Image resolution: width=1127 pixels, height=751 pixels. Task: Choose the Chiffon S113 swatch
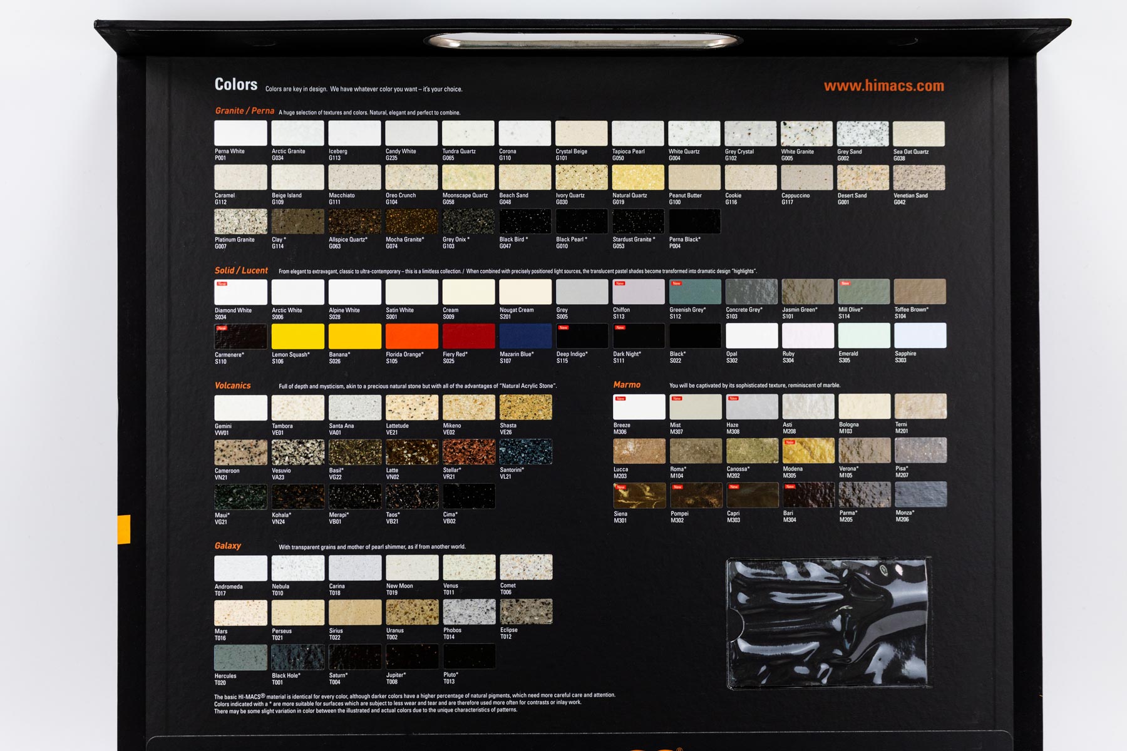coord(639,292)
